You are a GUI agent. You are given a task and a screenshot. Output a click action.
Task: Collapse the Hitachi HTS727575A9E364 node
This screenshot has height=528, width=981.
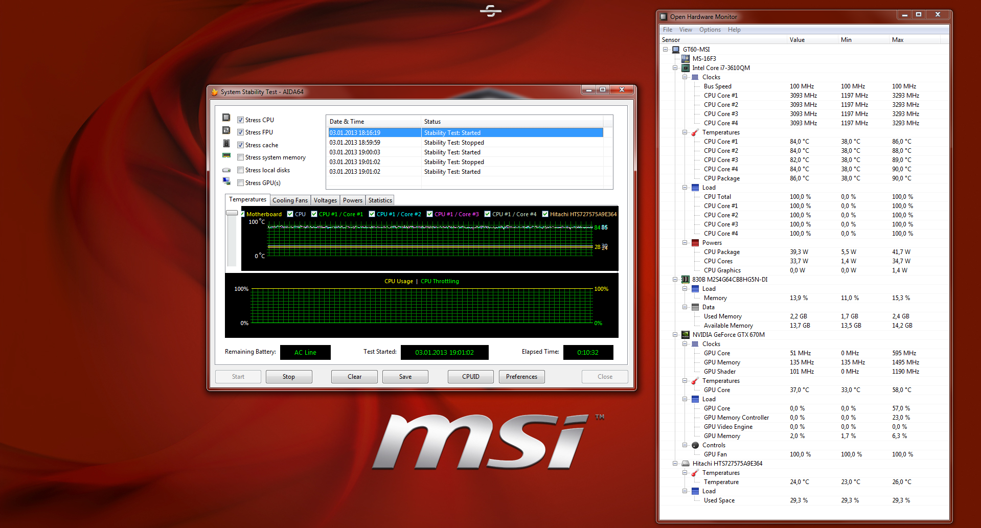click(675, 464)
